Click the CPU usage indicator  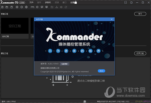139,101
